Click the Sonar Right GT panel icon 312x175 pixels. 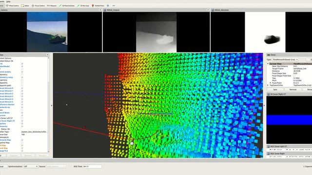pos(268,94)
